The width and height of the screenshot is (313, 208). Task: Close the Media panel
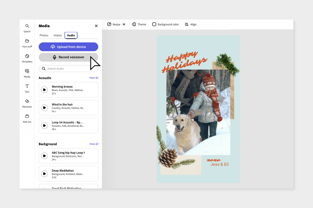point(96,26)
